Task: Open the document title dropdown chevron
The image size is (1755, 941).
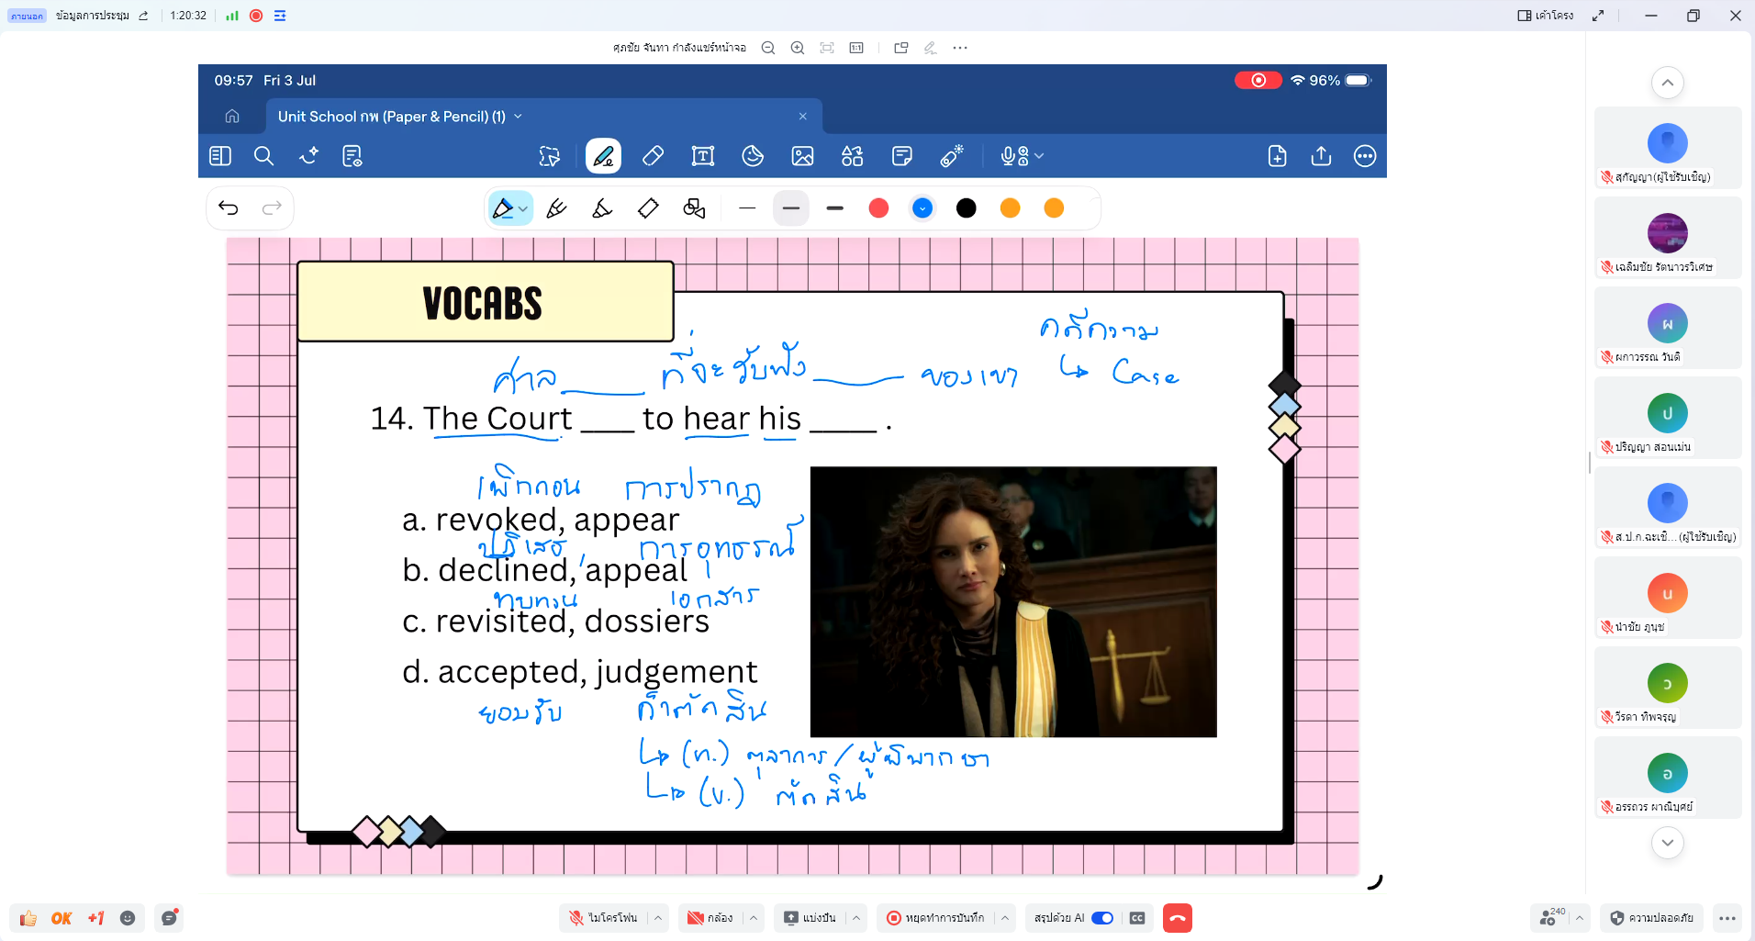Action: 518,117
